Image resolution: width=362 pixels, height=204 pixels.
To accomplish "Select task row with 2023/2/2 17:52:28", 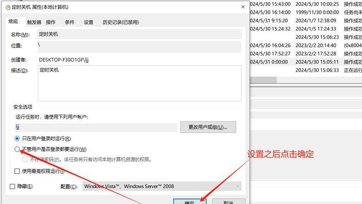I will click(x=306, y=54).
